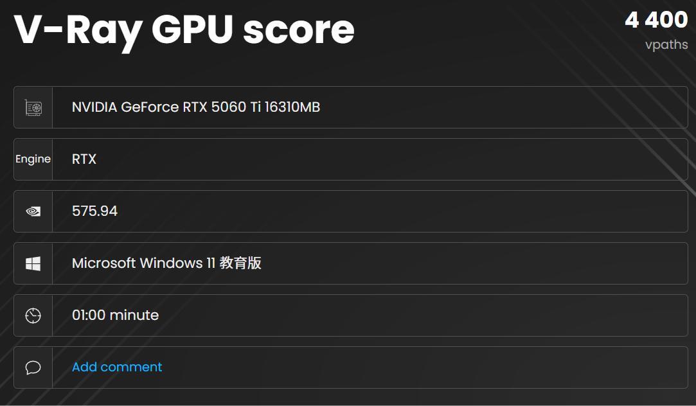Click the 4 400 score value
Screen dimensions: 696x406
point(656,20)
